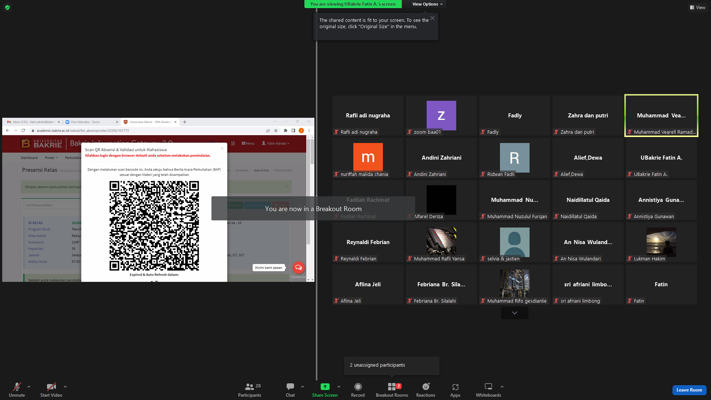This screenshot has width=711, height=400.
Task: Click the attendance QR code image
Action: (154, 226)
